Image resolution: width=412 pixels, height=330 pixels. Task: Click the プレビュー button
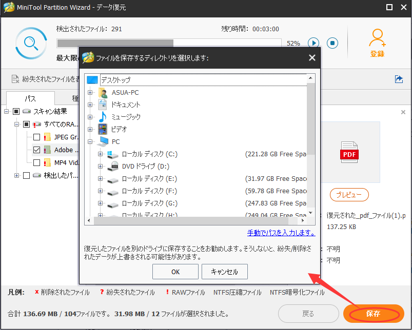click(x=349, y=195)
